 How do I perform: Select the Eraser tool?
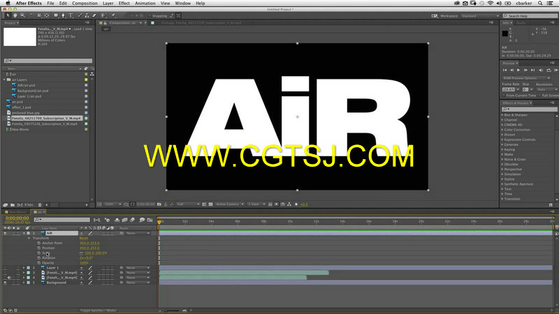94,15
